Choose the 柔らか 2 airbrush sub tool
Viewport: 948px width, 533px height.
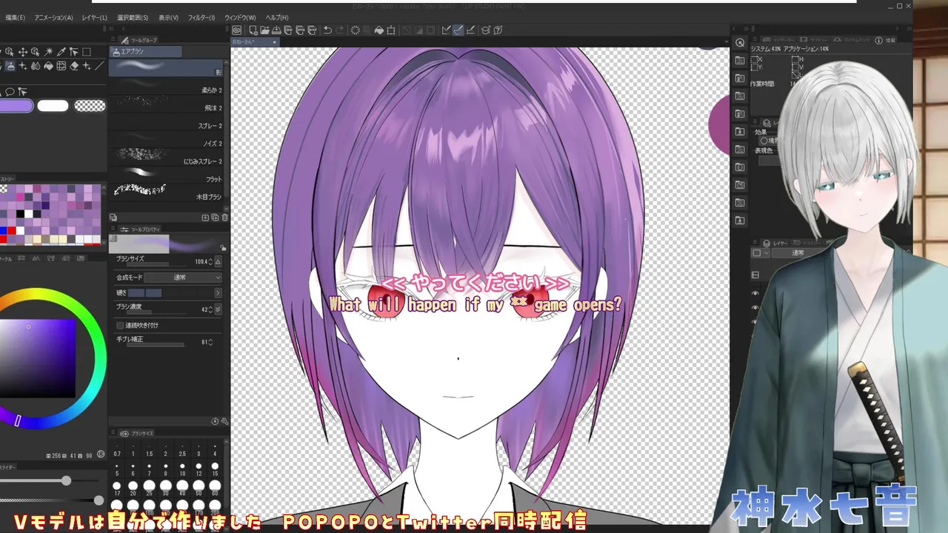[x=167, y=87]
